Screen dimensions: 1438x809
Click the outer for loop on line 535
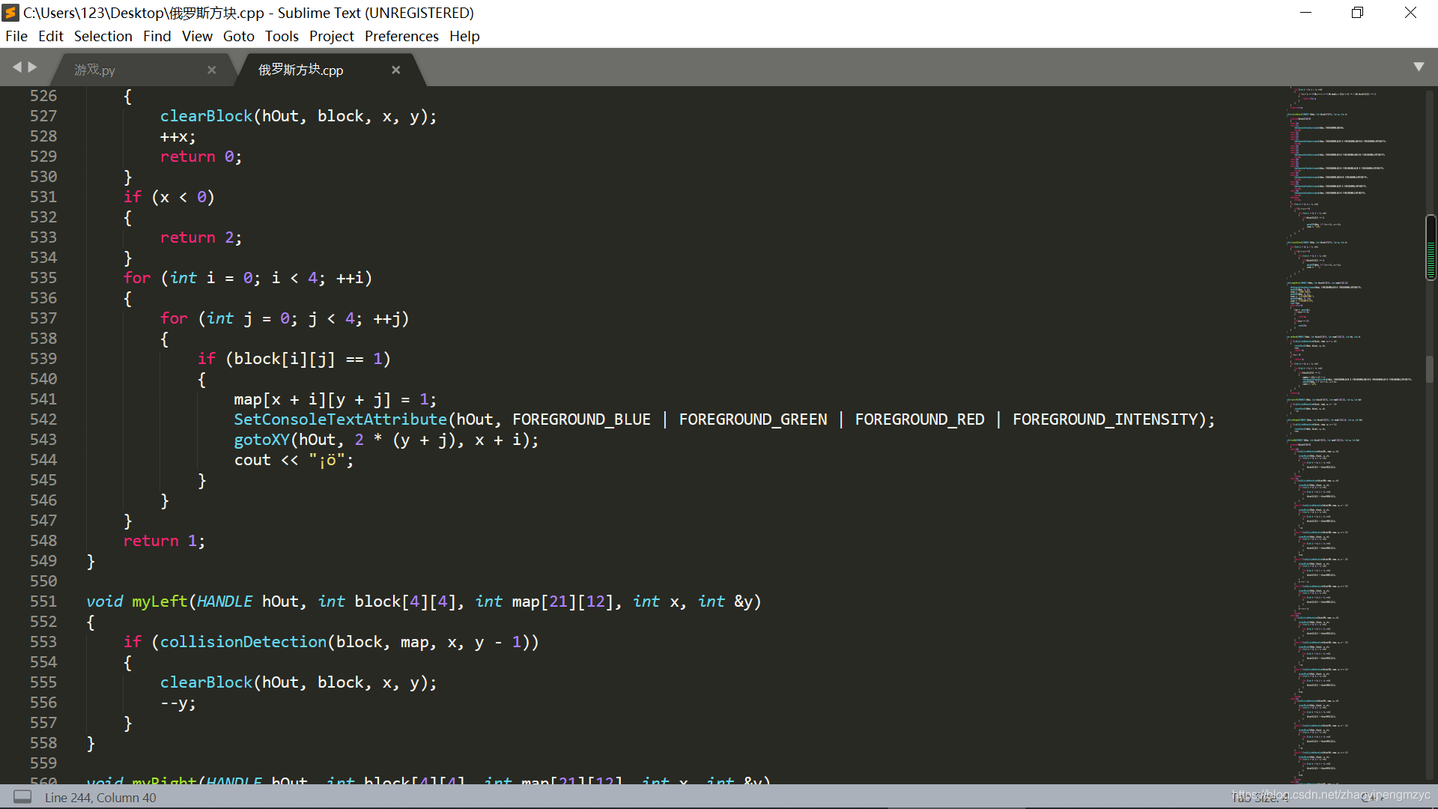[x=248, y=278]
